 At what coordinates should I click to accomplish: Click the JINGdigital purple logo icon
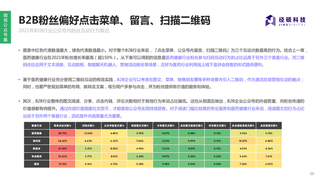(270, 20)
